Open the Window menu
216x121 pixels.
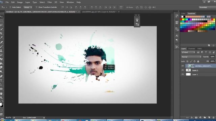[70, 2]
